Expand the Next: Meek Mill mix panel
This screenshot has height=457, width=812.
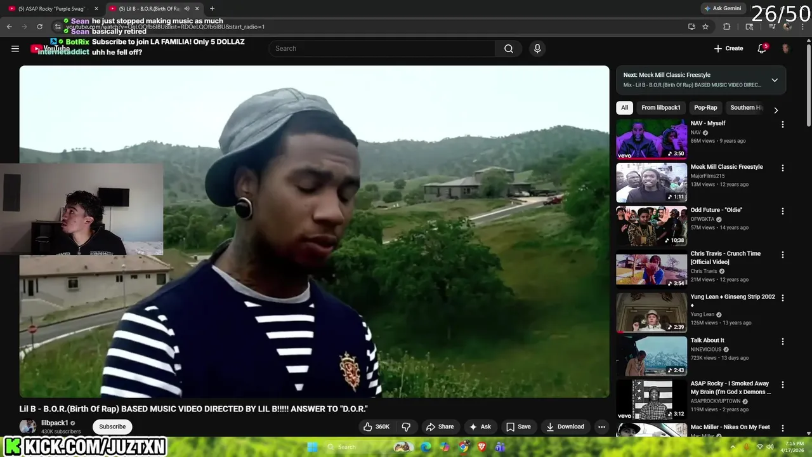(x=775, y=80)
